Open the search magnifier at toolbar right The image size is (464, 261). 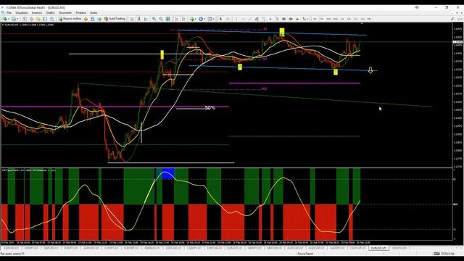click(452, 19)
